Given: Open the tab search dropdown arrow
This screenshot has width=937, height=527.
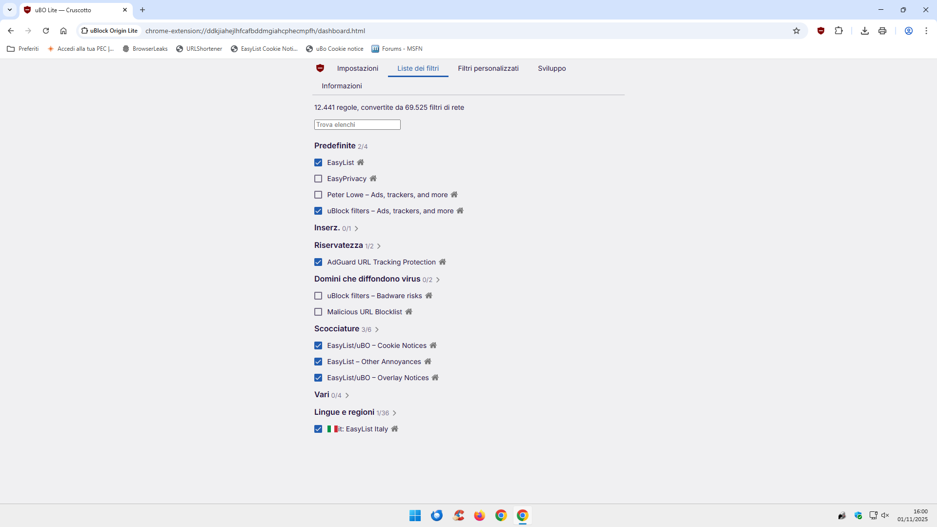Looking at the screenshot, I should (x=10, y=10).
